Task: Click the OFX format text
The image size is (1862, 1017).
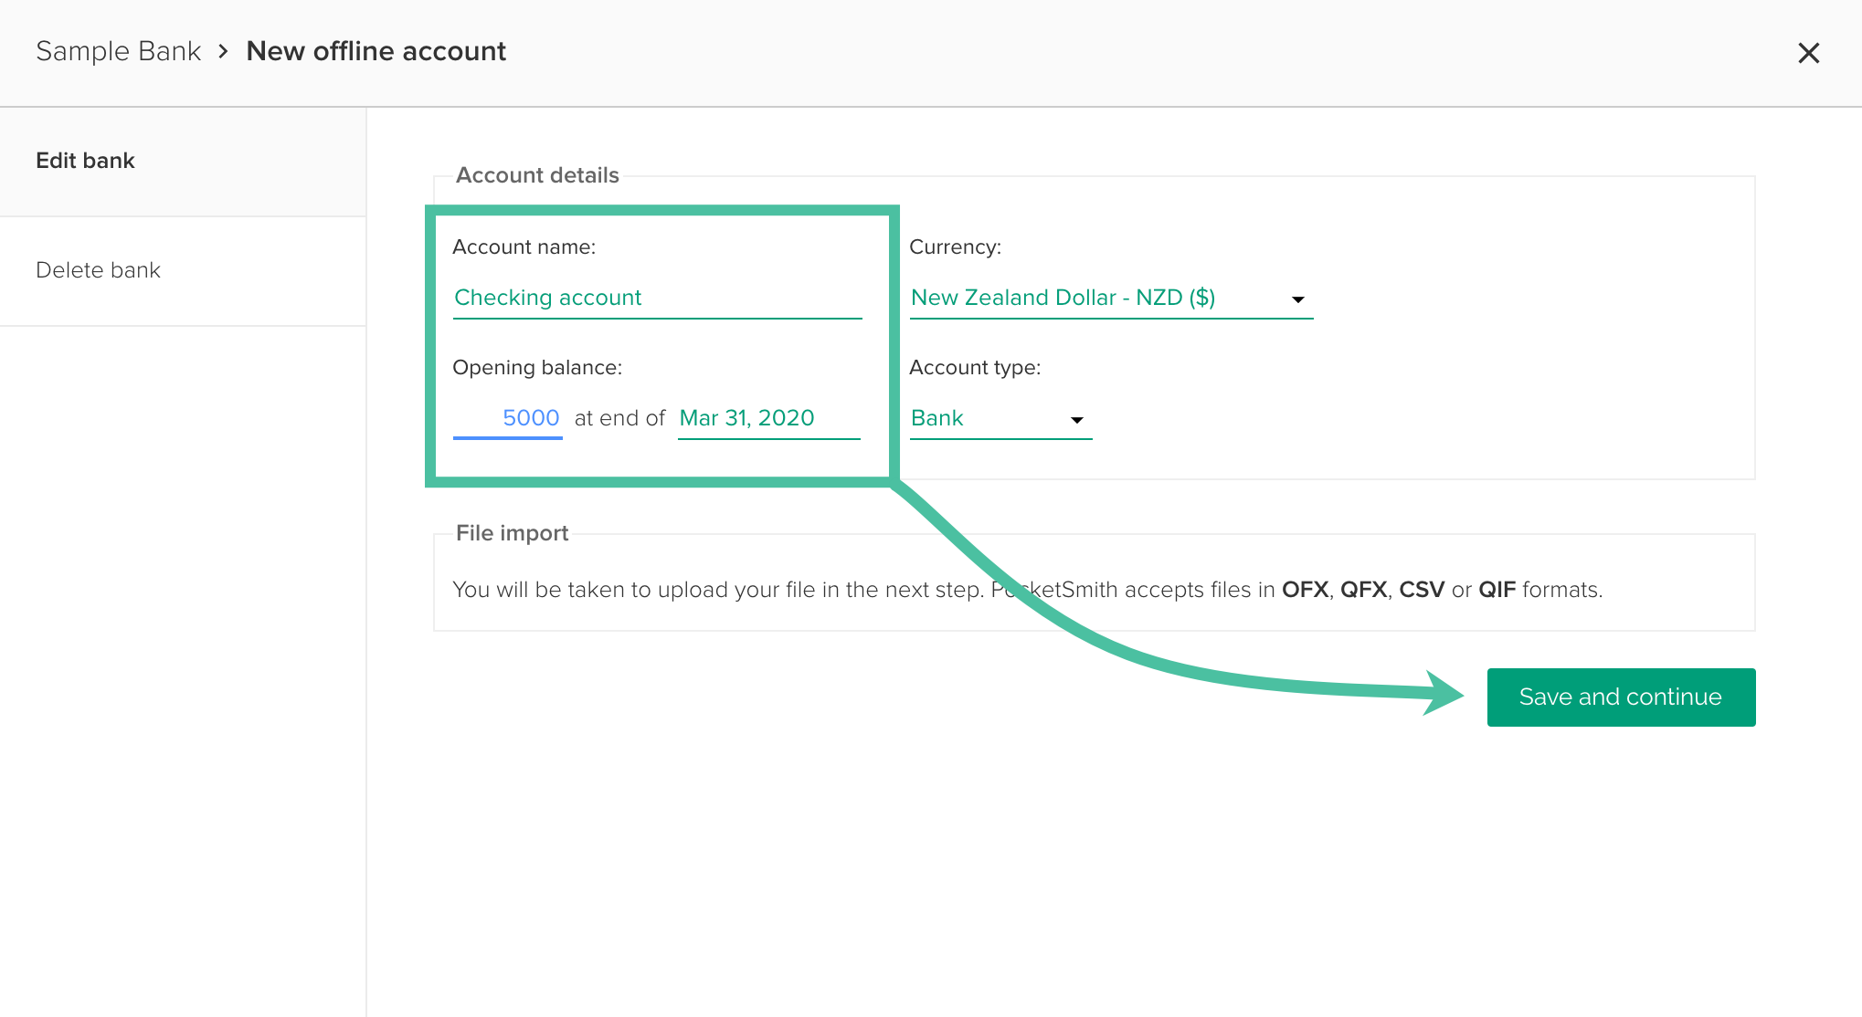Action: 1305,590
